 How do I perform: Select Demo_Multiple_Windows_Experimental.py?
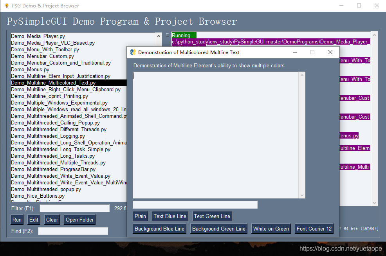[59, 103]
